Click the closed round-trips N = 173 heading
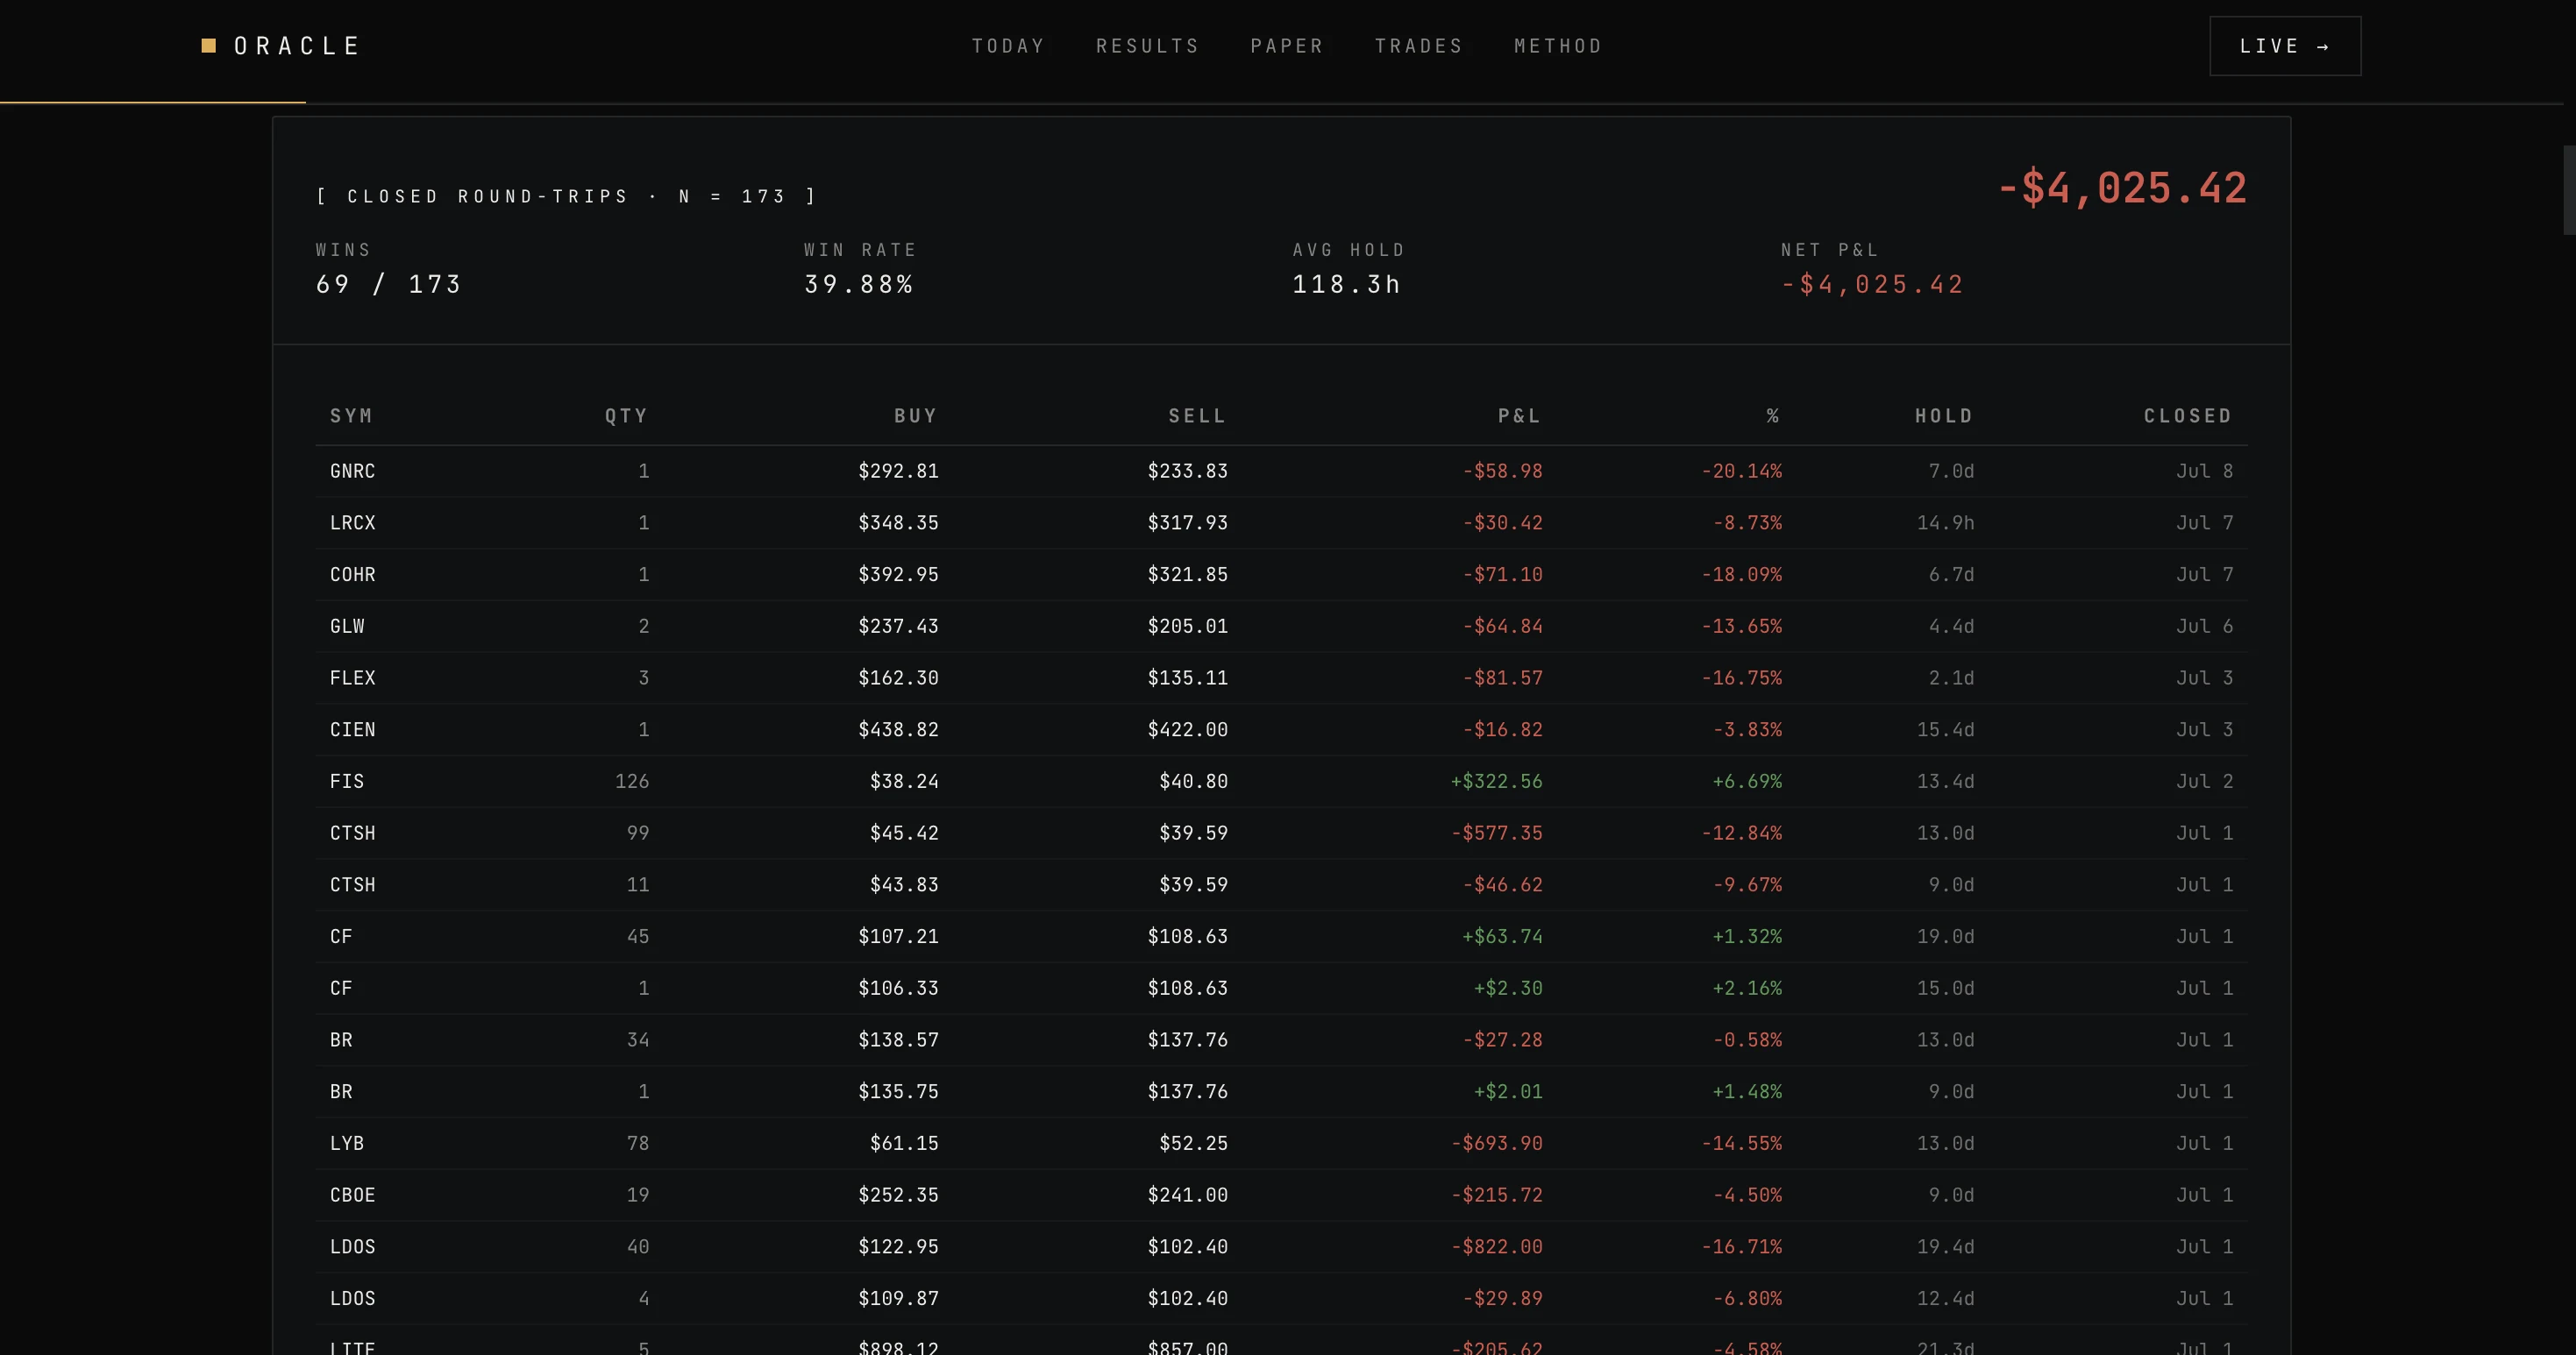Screen dimensions: 2576x1355 point(567,197)
